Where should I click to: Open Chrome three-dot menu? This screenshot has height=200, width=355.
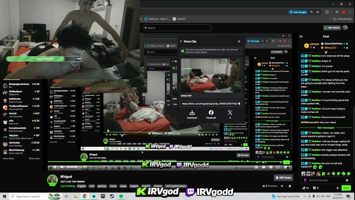click(x=350, y=12)
